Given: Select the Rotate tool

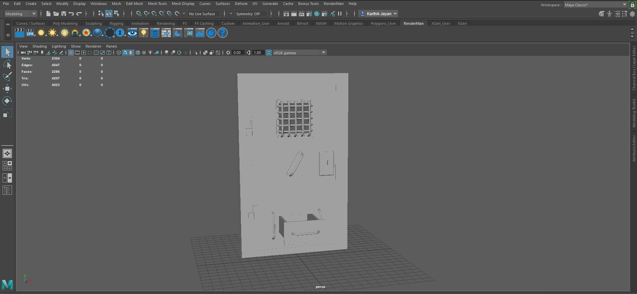Looking at the screenshot, I should [x=7, y=101].
